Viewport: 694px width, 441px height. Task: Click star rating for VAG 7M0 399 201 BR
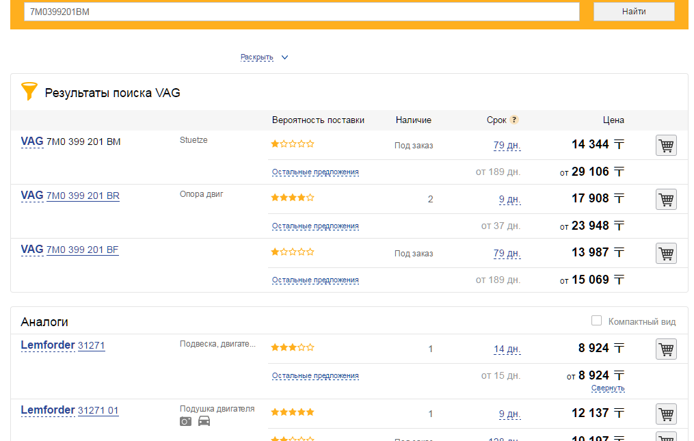(x=293, y=198)
